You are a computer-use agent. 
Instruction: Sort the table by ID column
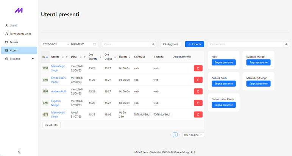47,57
